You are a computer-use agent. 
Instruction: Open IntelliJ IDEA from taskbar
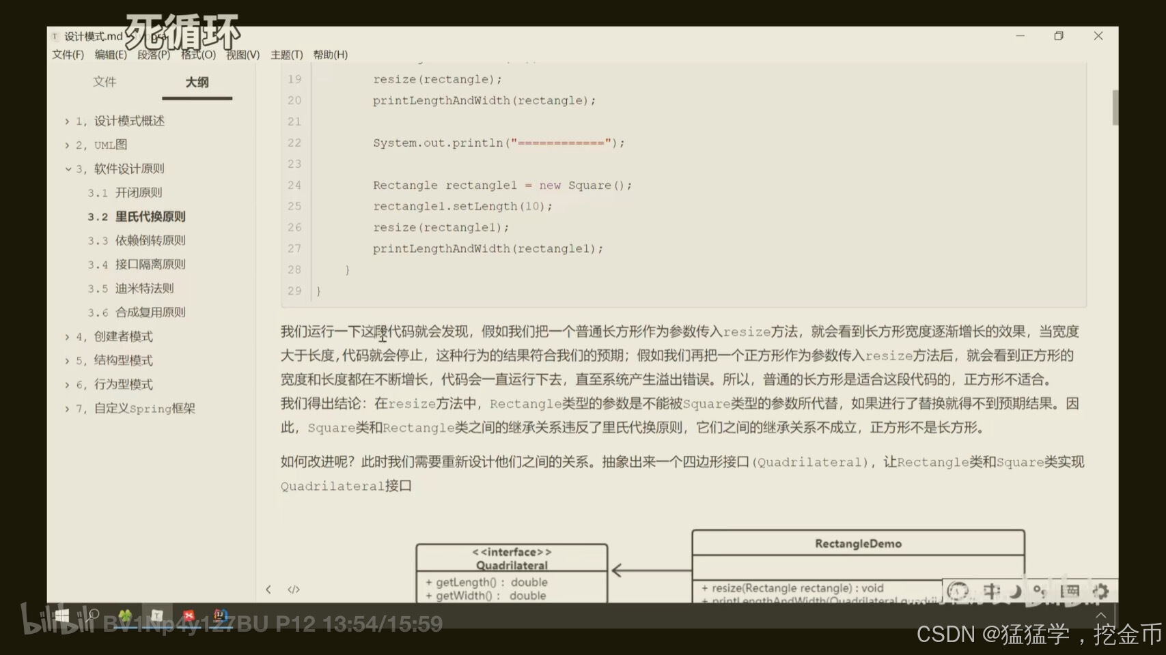(x=221, y=616)
